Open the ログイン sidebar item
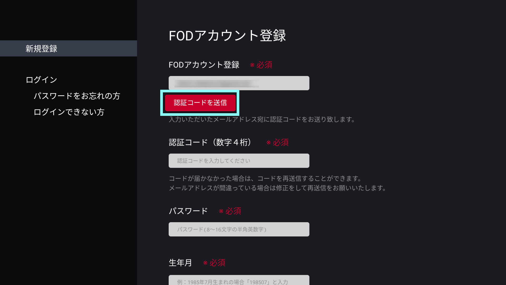This screenshot has height=285, width=506. tap(41, 80)
